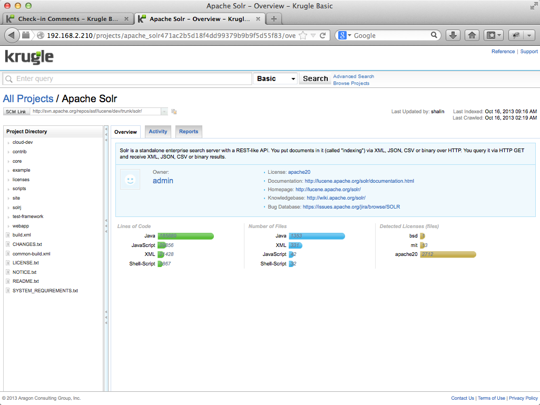Click the site identity globe icon

(41, 35)
